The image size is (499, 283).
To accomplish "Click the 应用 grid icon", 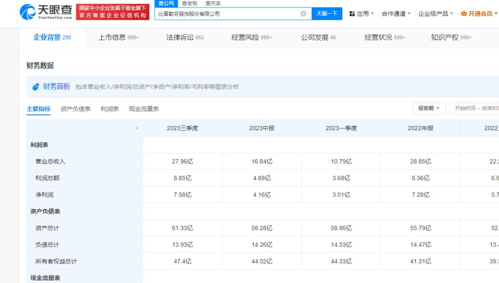I will click(x=352, y=14).
